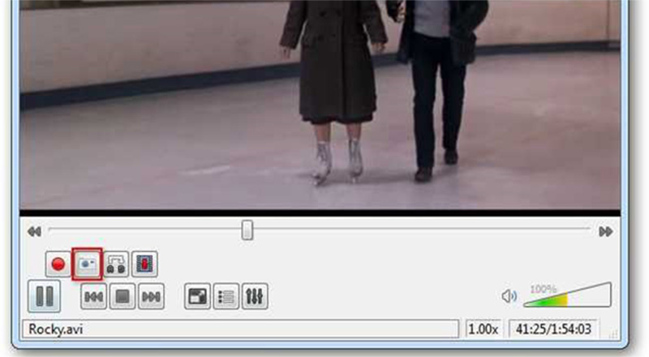Pause the video playback
Viewport: 649px width, 357px height.
[x=45, y=297]
